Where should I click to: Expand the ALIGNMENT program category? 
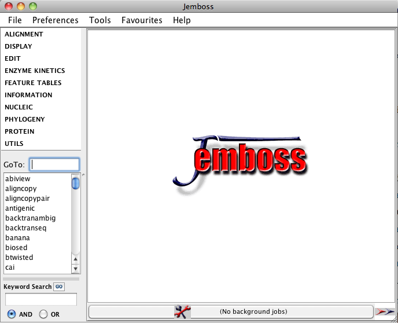pyautogui.click(x=24, y=34)
